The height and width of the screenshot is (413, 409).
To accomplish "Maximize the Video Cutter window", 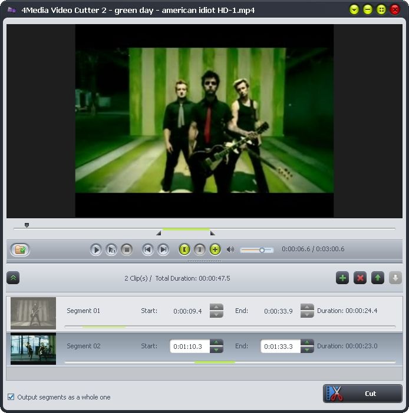I will [x=381, y=10].
